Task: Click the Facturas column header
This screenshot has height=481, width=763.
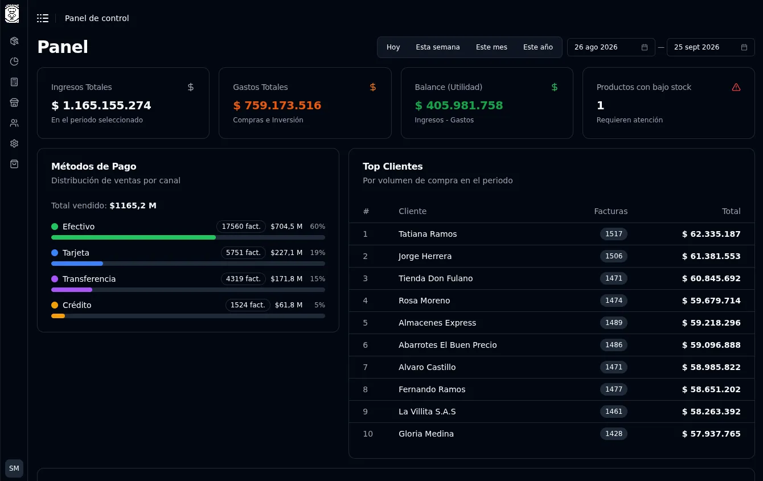Action: (610, 211)
